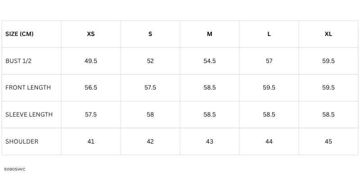Click the SIZE (CM) header cell
360x180 pixels.
click(x=19, y=34)
